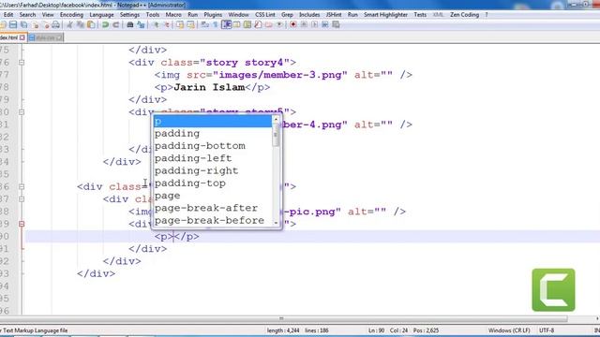The height and width of the screenshot is (337, 600).
Task: Open the Replace toolbar icon
Action: coord(140,25)
